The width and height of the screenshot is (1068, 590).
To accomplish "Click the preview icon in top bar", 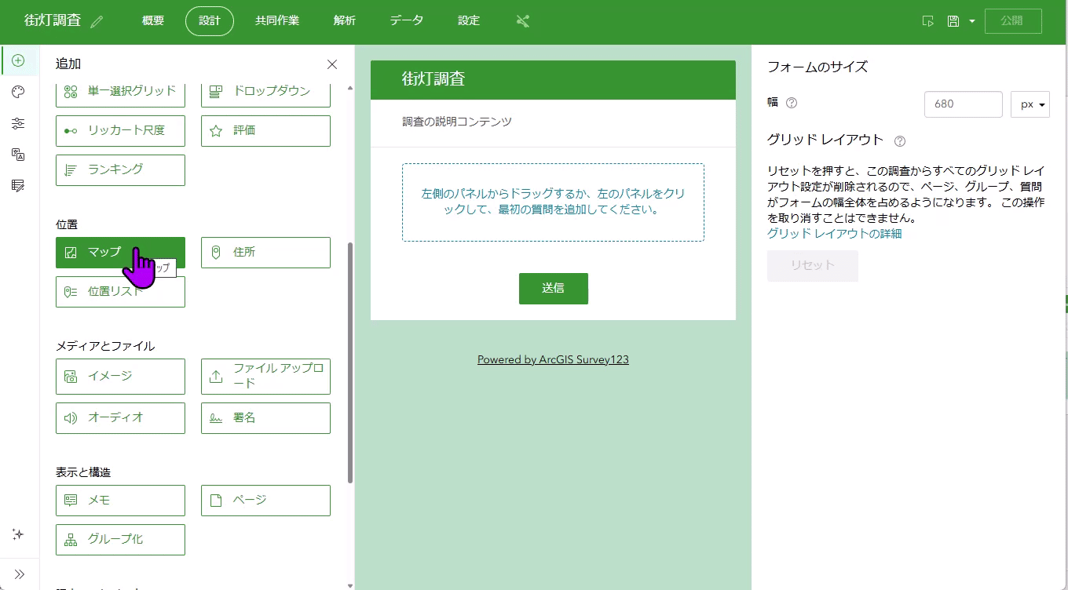I will (x=928, y=21).
